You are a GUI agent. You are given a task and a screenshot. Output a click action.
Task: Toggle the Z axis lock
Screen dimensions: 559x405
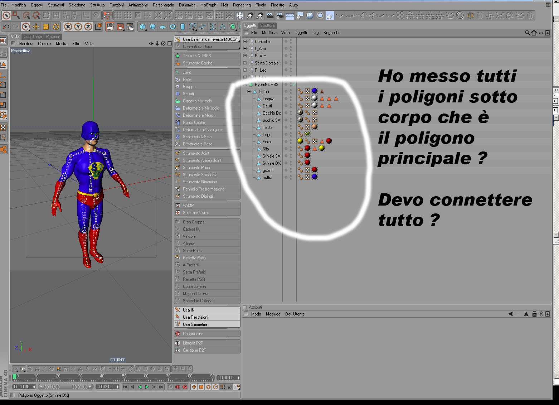[x=88, y=26]
